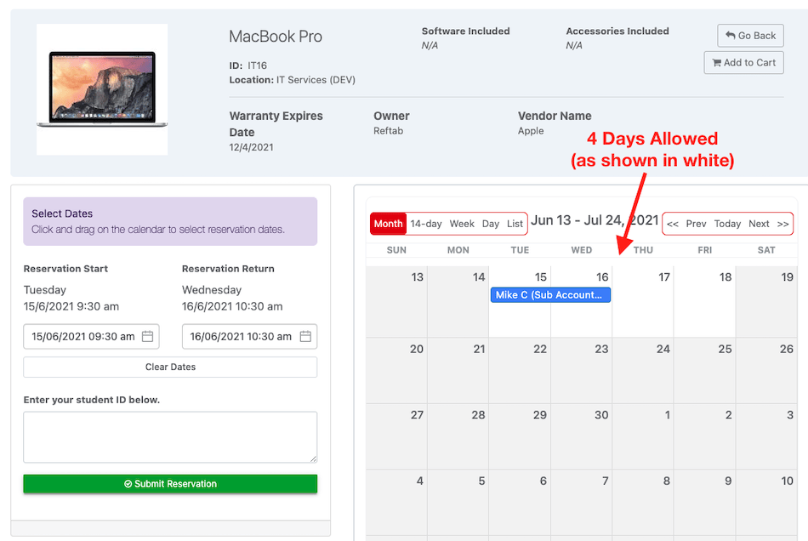Switch to the 14-day view
Image resolution: width=808 pixels, height=541 pixels.
pyautogui.click(x=425, y=223)
